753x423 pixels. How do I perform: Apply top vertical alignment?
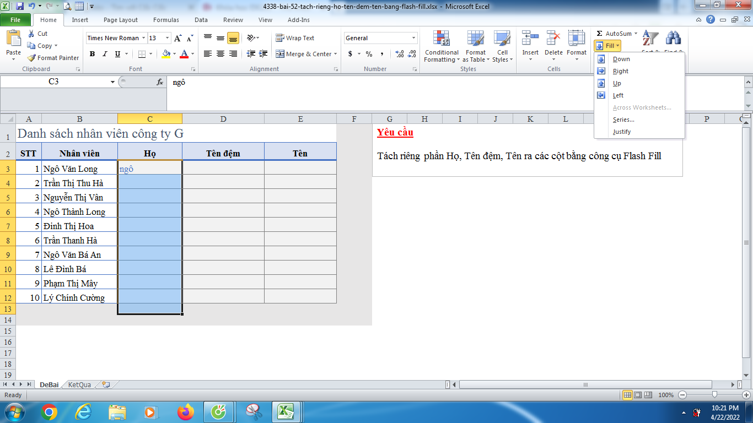coord(208,38)
